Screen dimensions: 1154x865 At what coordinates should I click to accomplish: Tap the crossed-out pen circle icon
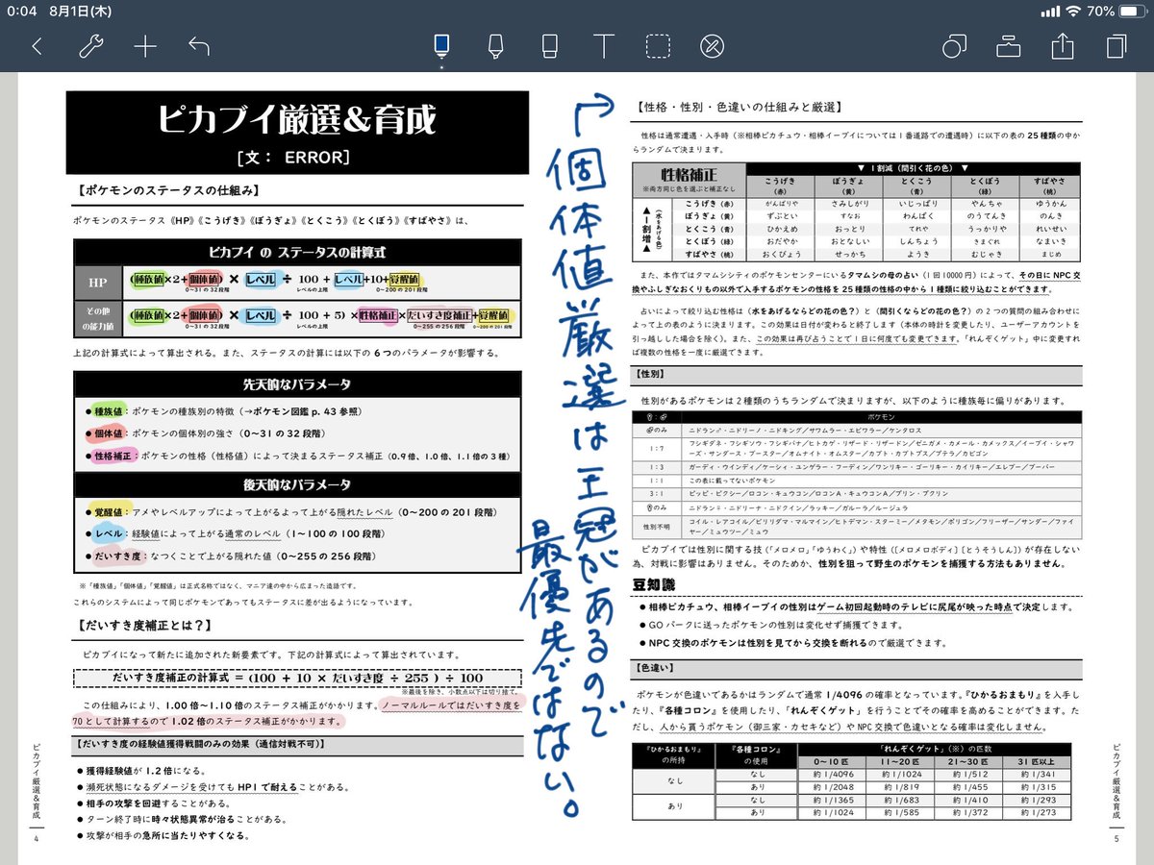point(712,45)
